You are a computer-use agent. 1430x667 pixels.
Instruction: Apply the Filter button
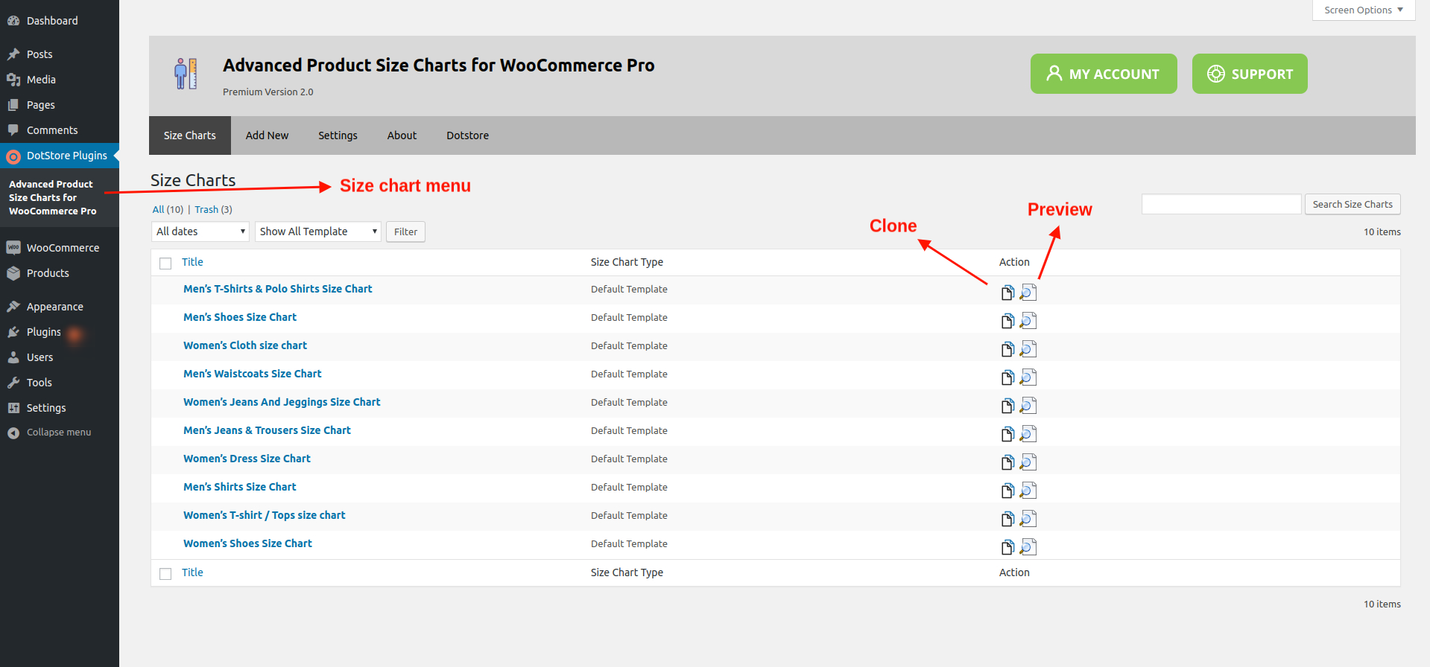405,232
